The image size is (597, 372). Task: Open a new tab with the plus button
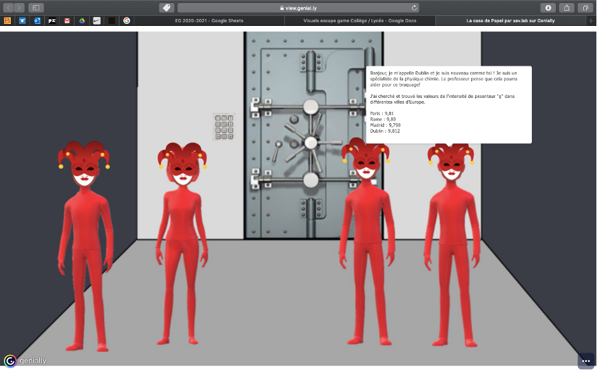591,21
